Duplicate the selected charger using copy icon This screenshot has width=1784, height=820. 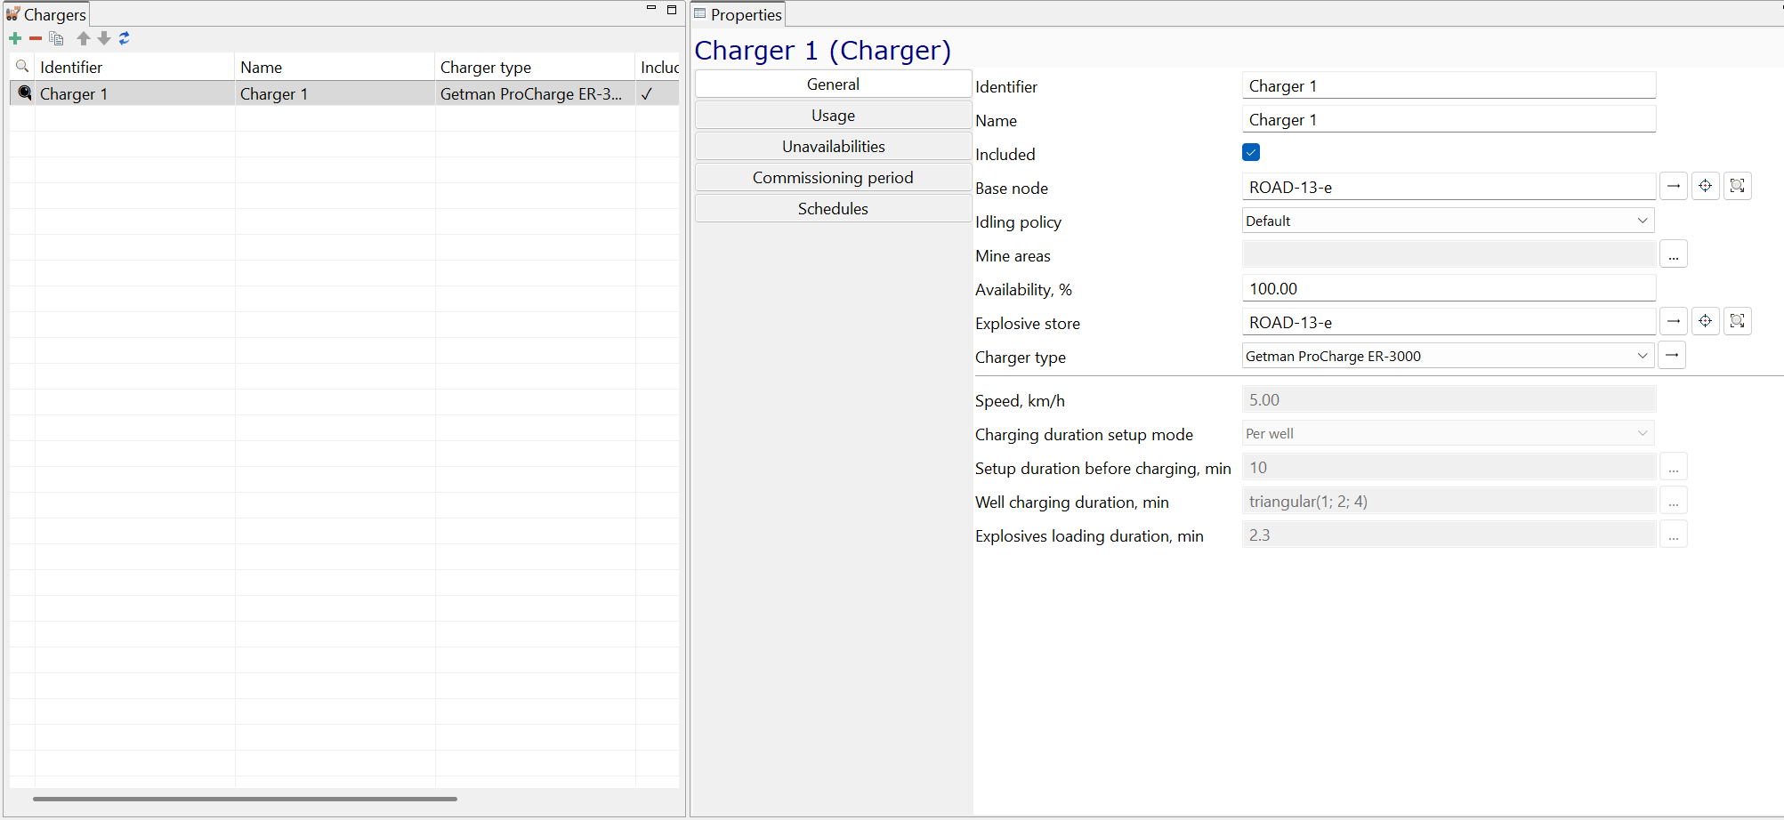56,38
